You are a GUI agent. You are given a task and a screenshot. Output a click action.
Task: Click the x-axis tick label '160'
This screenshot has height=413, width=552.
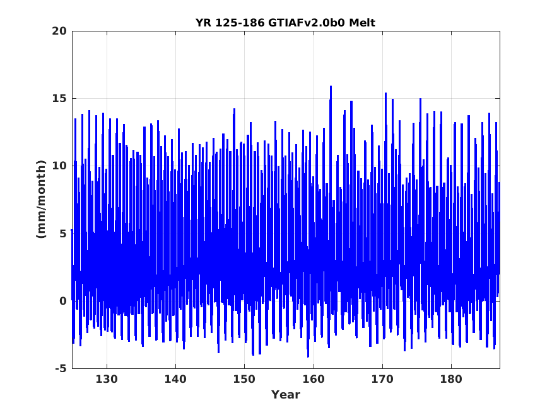[314, 379]
